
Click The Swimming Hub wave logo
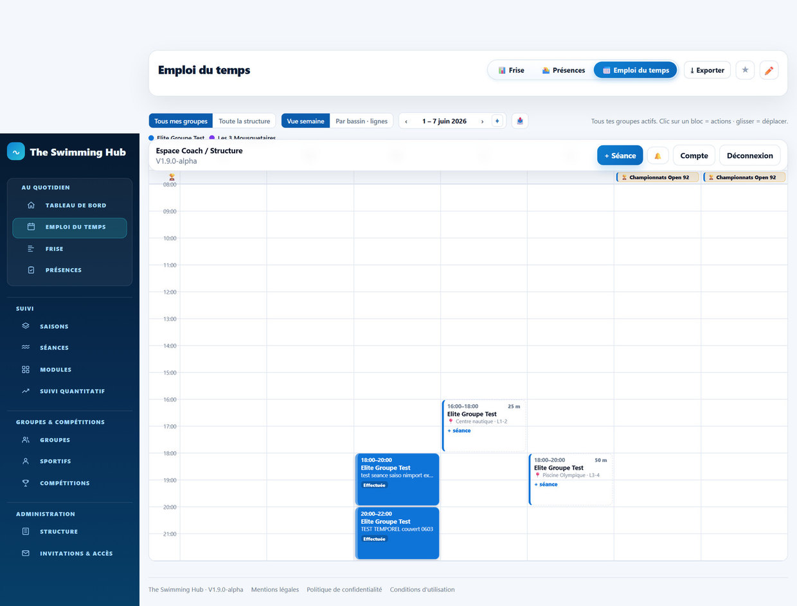click(x=15, y=152)
